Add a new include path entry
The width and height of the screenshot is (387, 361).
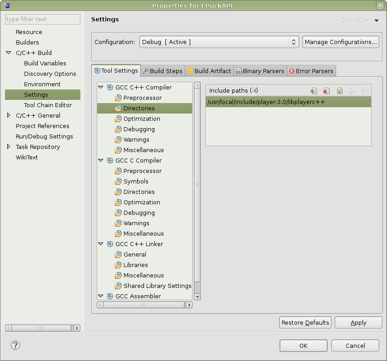click(x=314, y=91)
